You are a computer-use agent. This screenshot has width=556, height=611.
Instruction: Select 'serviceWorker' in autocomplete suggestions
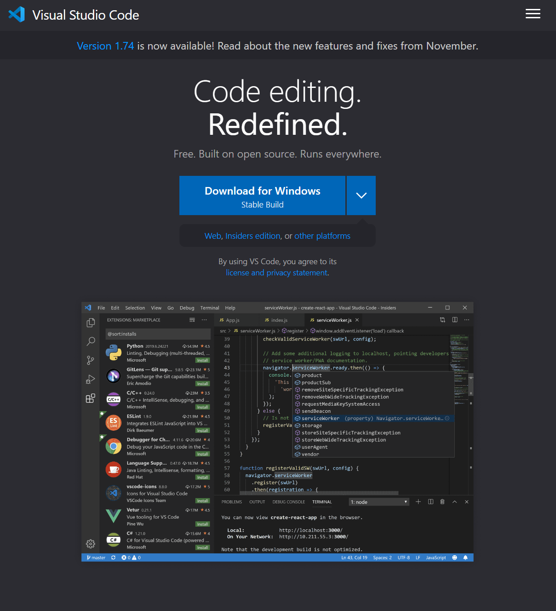373,418
